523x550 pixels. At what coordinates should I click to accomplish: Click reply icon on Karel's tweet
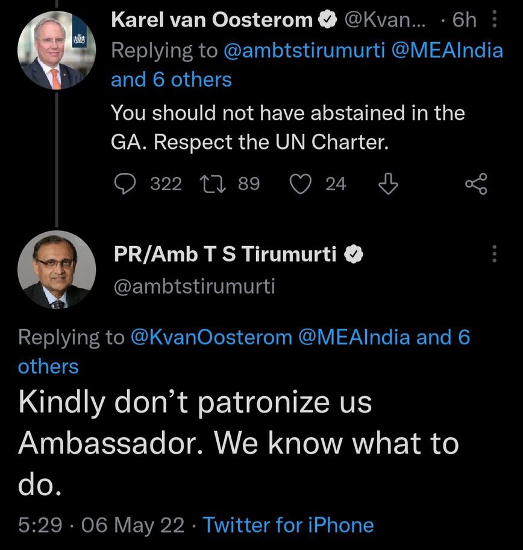(126, 185)
